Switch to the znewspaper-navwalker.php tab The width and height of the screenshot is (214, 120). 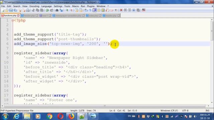point(68,16)
